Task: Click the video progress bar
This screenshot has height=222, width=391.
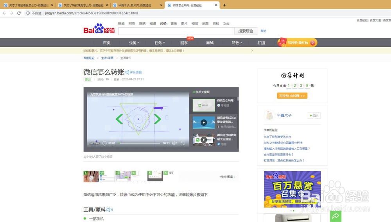Action: coord(139,143)
